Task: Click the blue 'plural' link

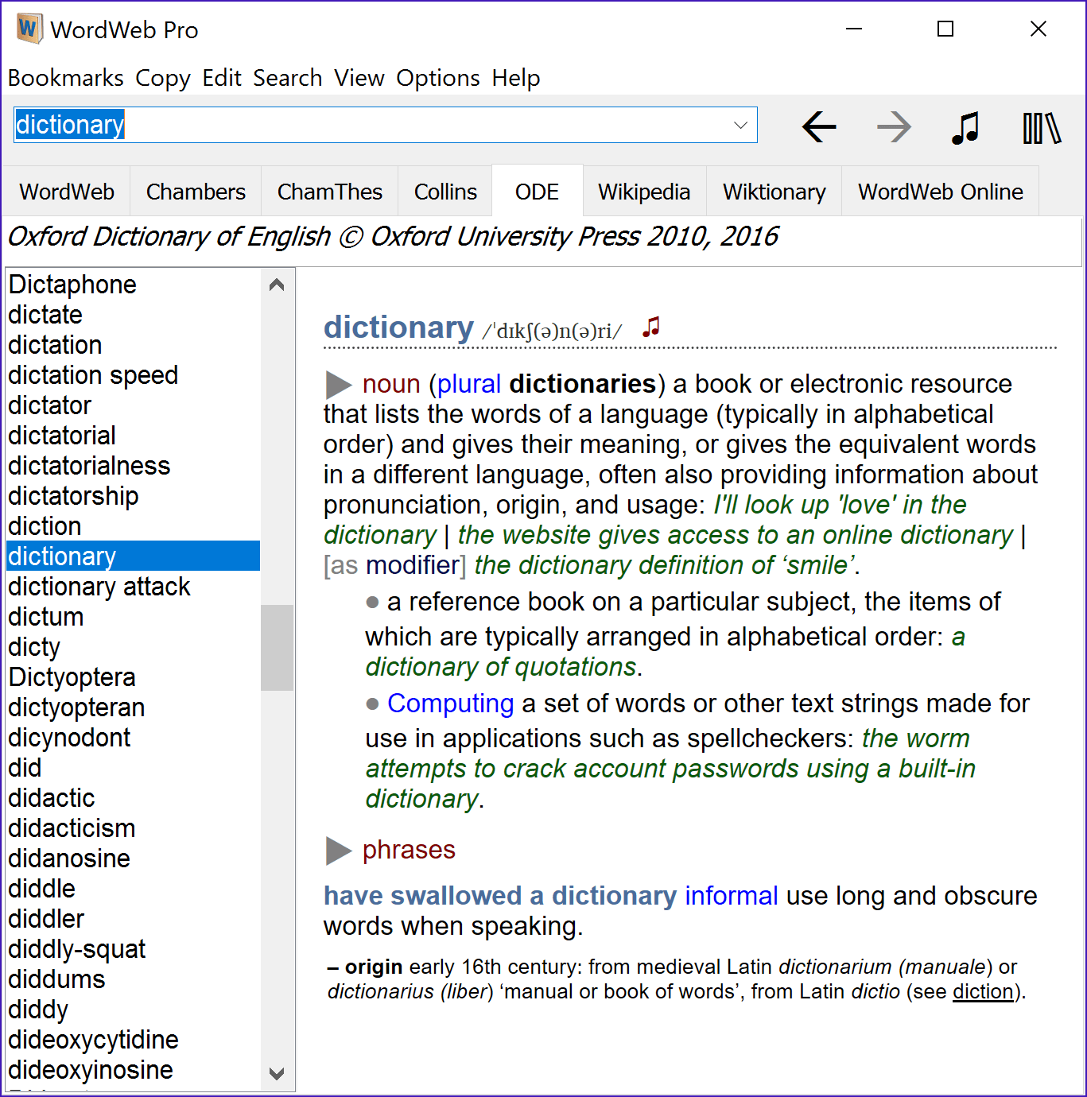Action: point(468,384)
